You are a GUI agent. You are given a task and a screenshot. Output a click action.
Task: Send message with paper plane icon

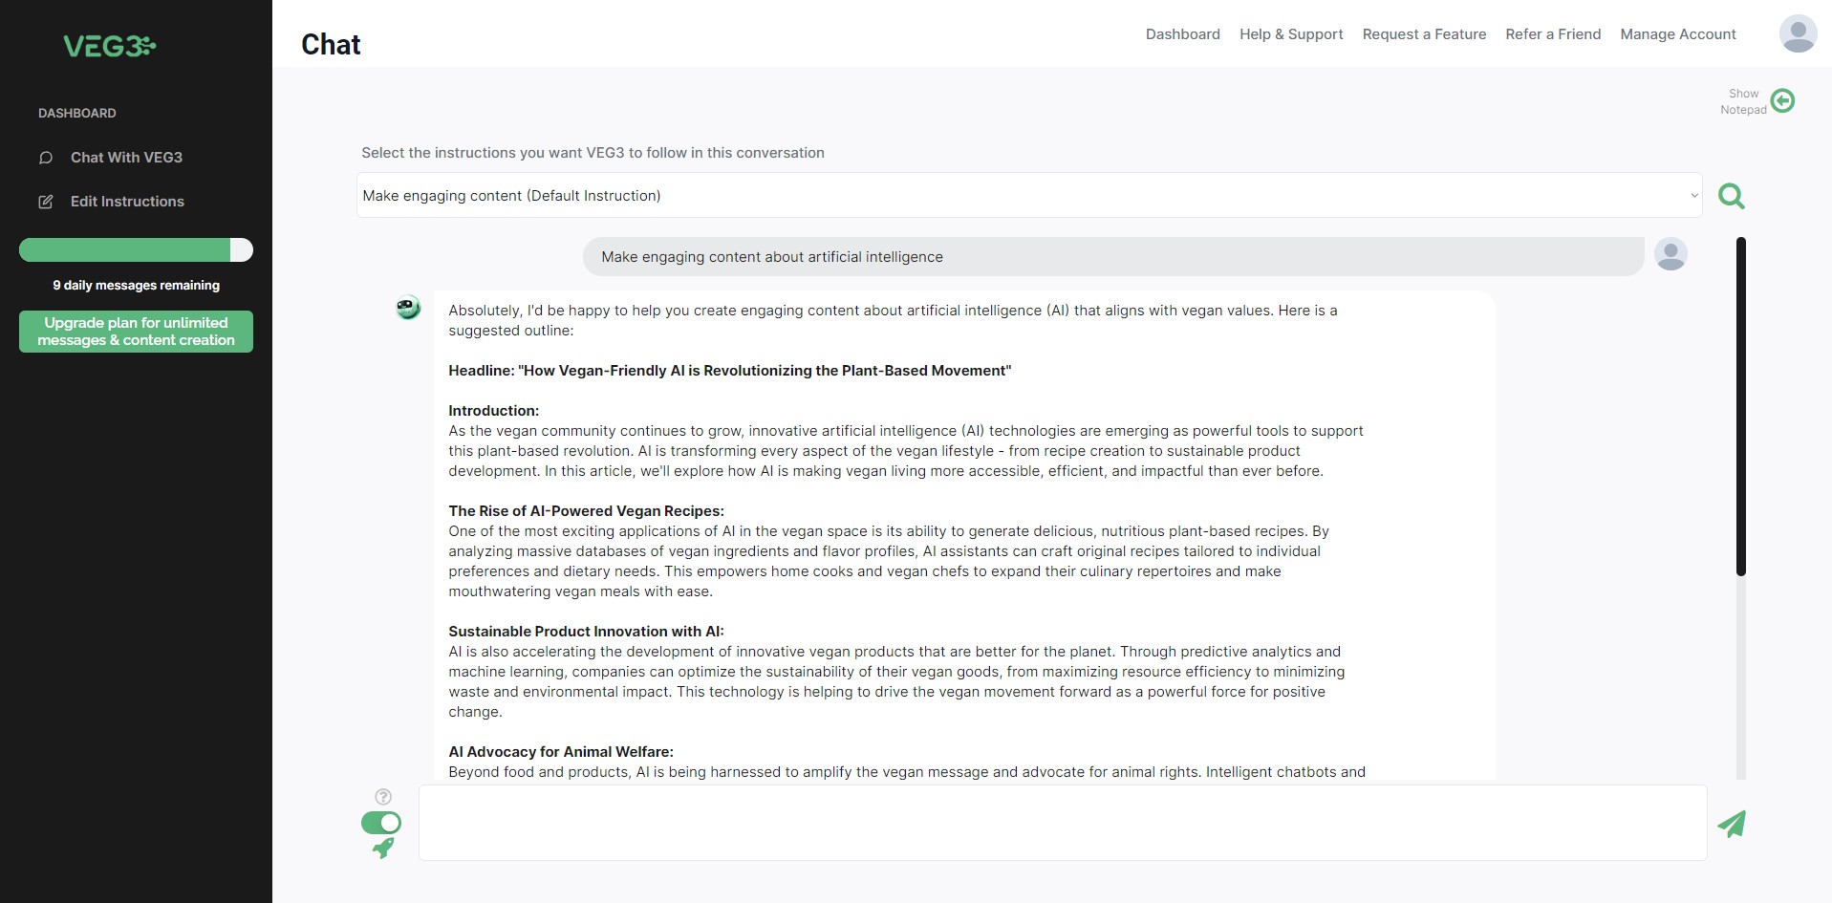click(x=1731, y=824)
